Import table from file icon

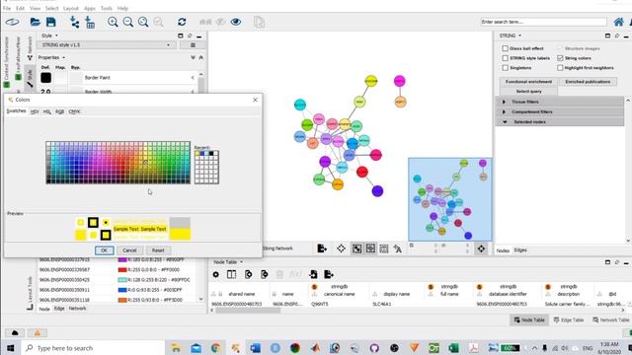coord(90,22)
